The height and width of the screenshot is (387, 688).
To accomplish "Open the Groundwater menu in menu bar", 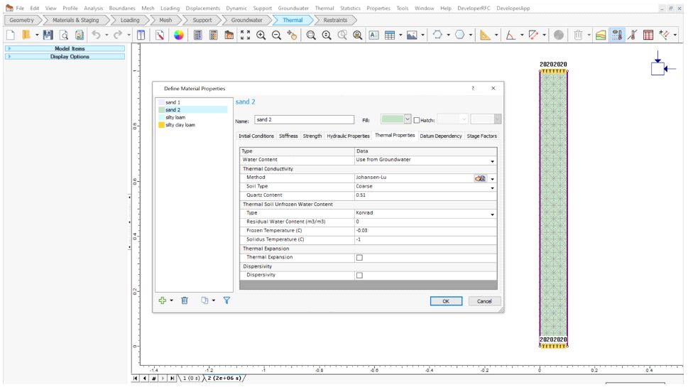I will (291, 7).
